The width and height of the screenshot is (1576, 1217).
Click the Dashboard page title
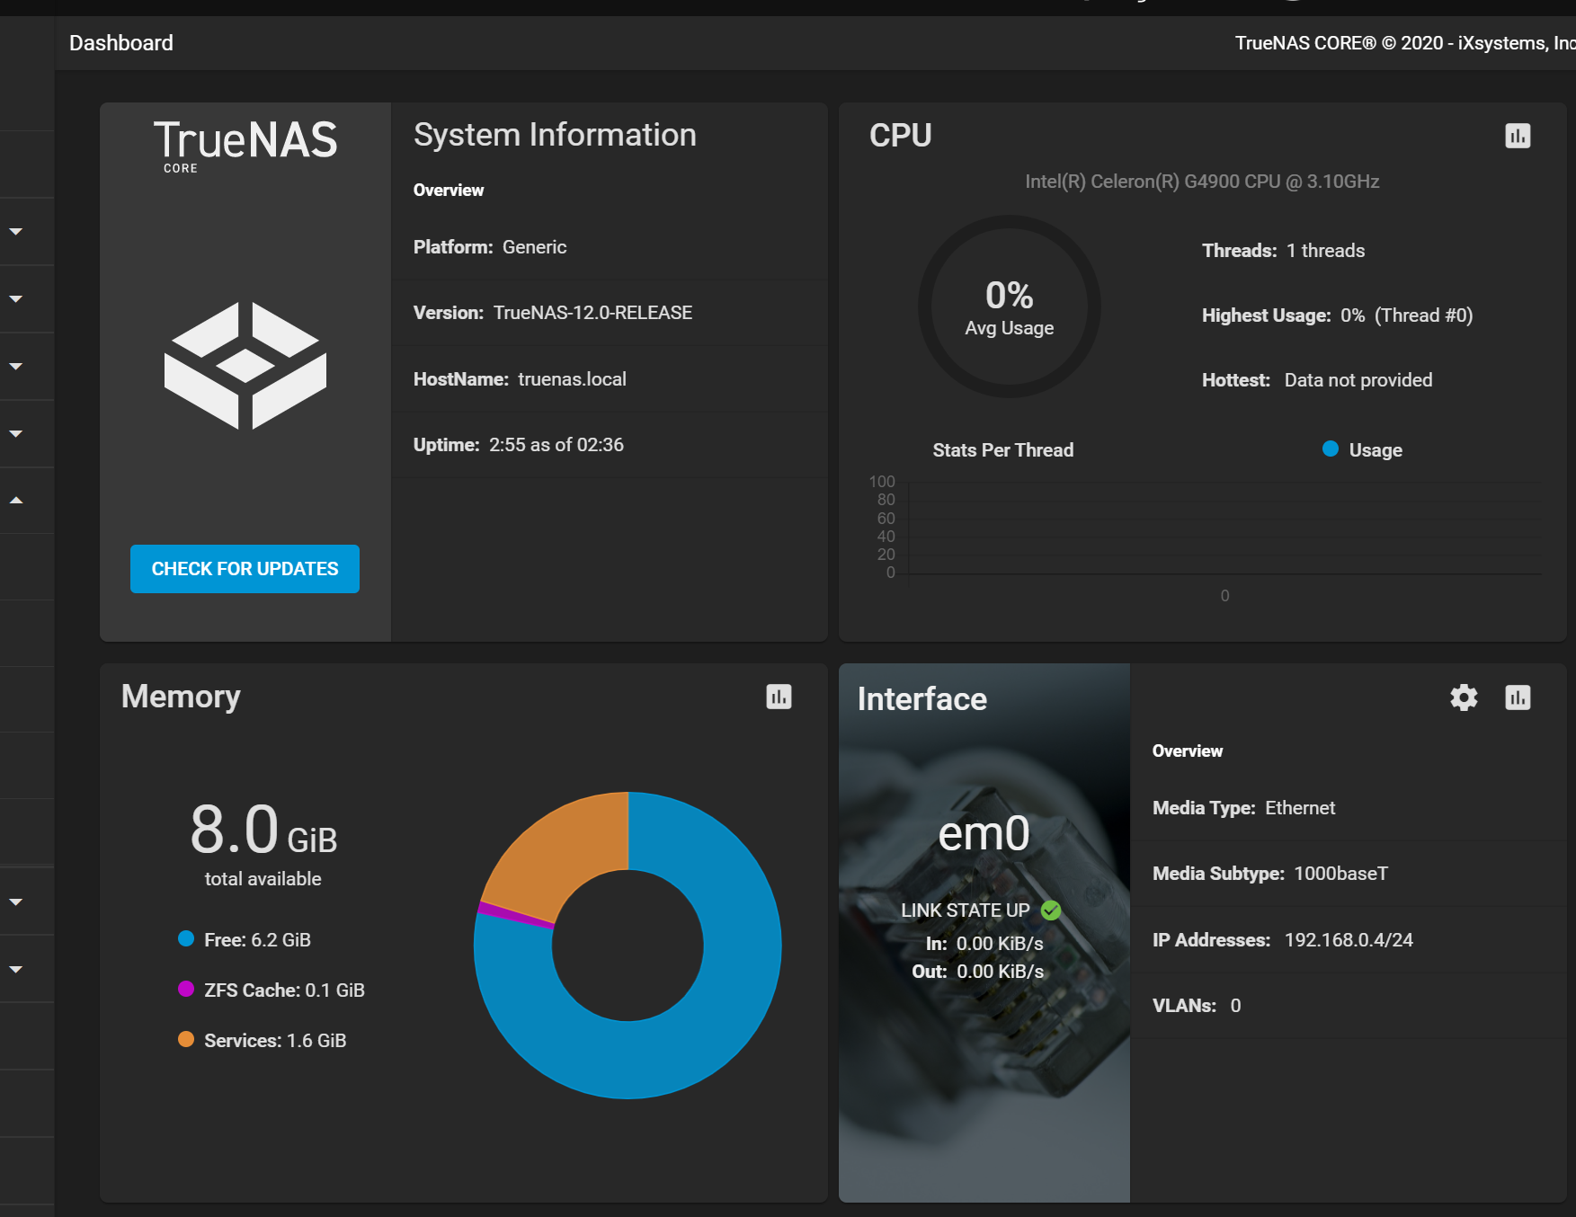pos(121,43)
